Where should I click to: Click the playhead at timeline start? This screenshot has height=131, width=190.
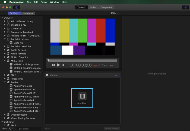pyautogui.click(x=48, y=60)
